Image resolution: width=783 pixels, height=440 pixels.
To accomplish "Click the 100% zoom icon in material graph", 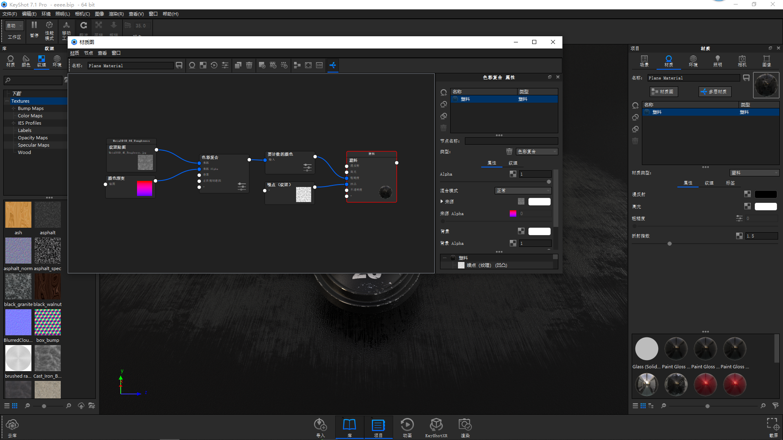I will [319, 65].
